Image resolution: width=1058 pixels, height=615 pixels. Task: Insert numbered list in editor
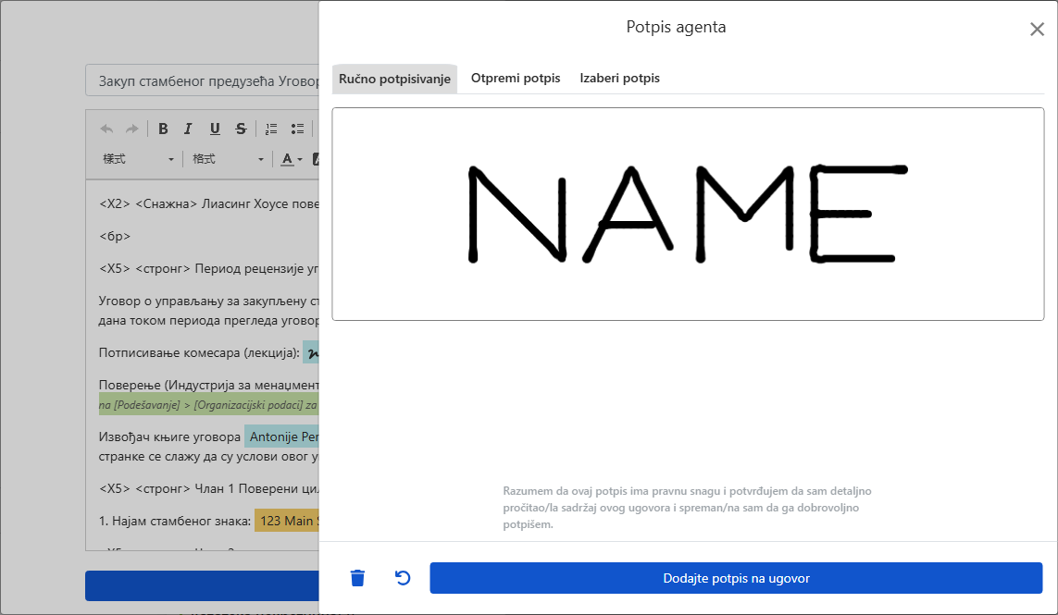click(x=271, y=129)
